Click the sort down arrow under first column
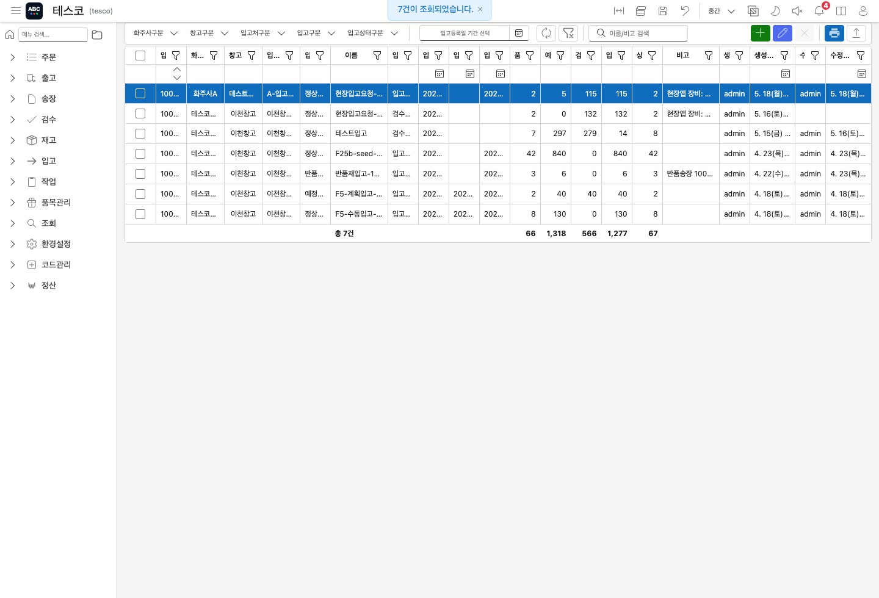Image resolution: width=879 pixels, height=598 pixels. click(177, 77)
